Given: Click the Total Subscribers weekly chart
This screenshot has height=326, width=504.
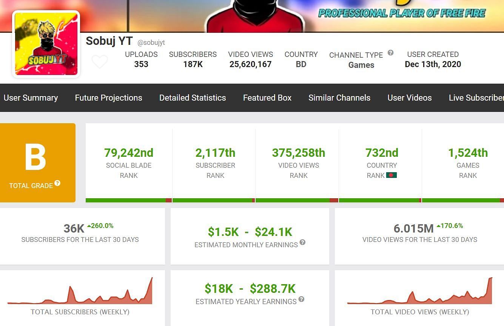Looking at the screenshot, I should 80,291.
